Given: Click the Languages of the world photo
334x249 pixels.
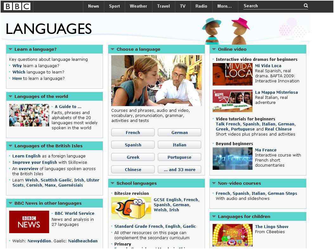Looking at the screenshot, I should tap(29, 115).
